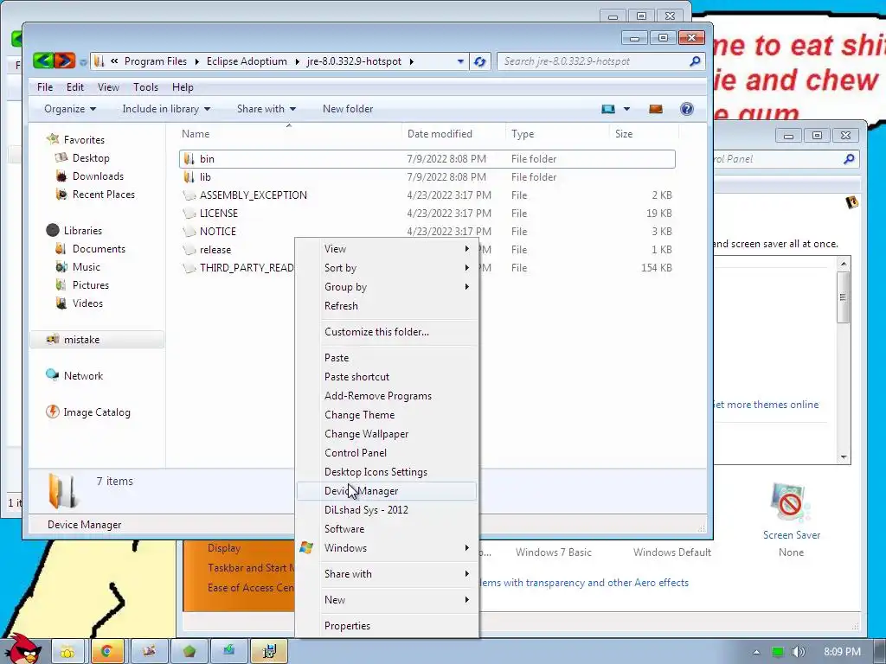Click the Angry Birds Start button
This screenshot has width=886, height=664.
[x=22, y=648]
